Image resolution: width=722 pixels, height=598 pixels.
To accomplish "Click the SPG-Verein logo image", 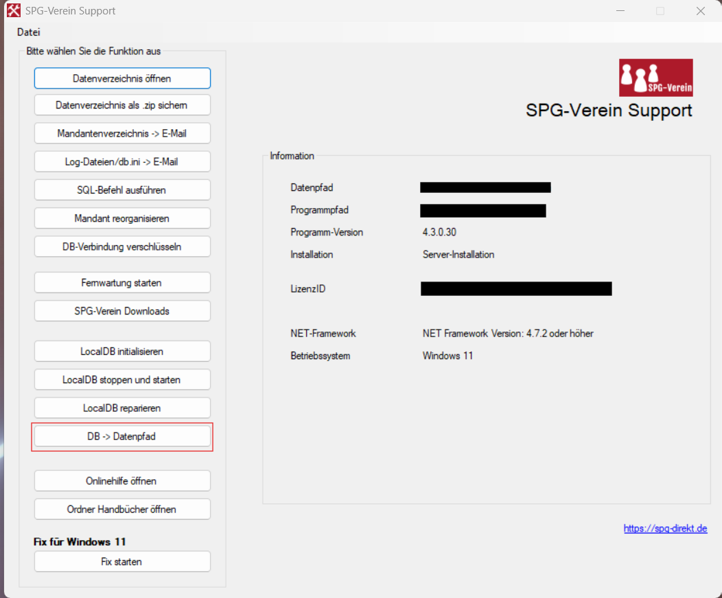I will click(x=655, y=78).
